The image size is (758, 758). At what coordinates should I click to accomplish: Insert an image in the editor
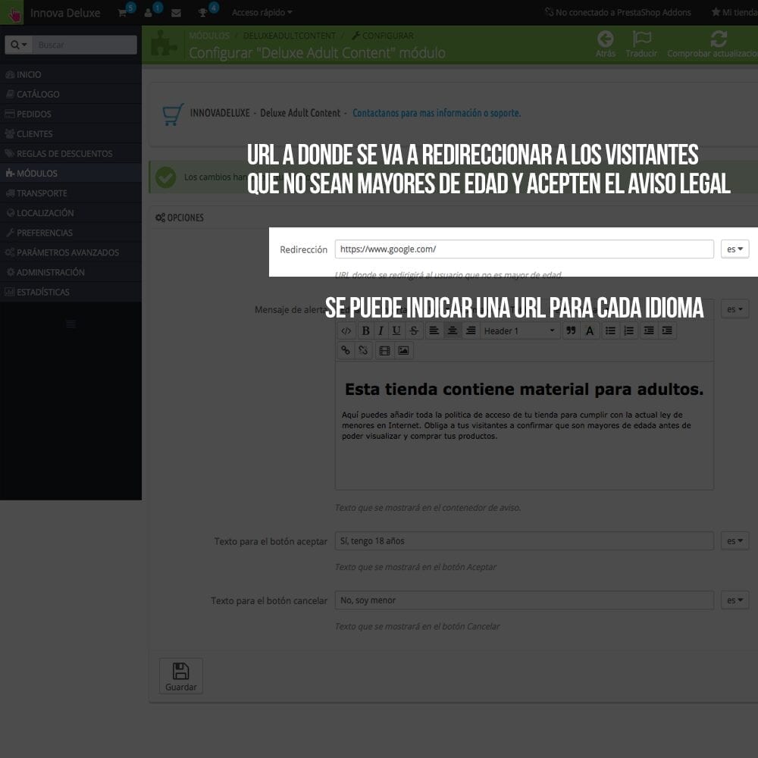click(x=403, y=350)
